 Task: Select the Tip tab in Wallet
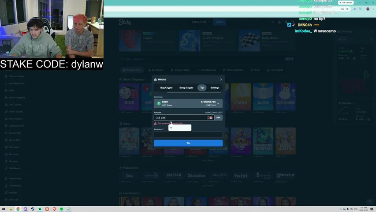point(202,88)
